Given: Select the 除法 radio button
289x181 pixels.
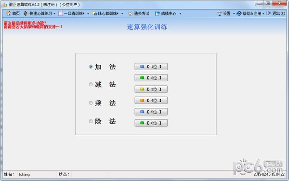Looking at the screenshot, I should pyautogui.click(x=91, y=121).
